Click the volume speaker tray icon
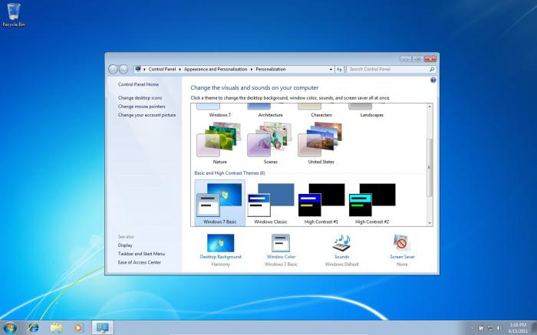Viewport: 537px width, 335px height. click(499, 328)
